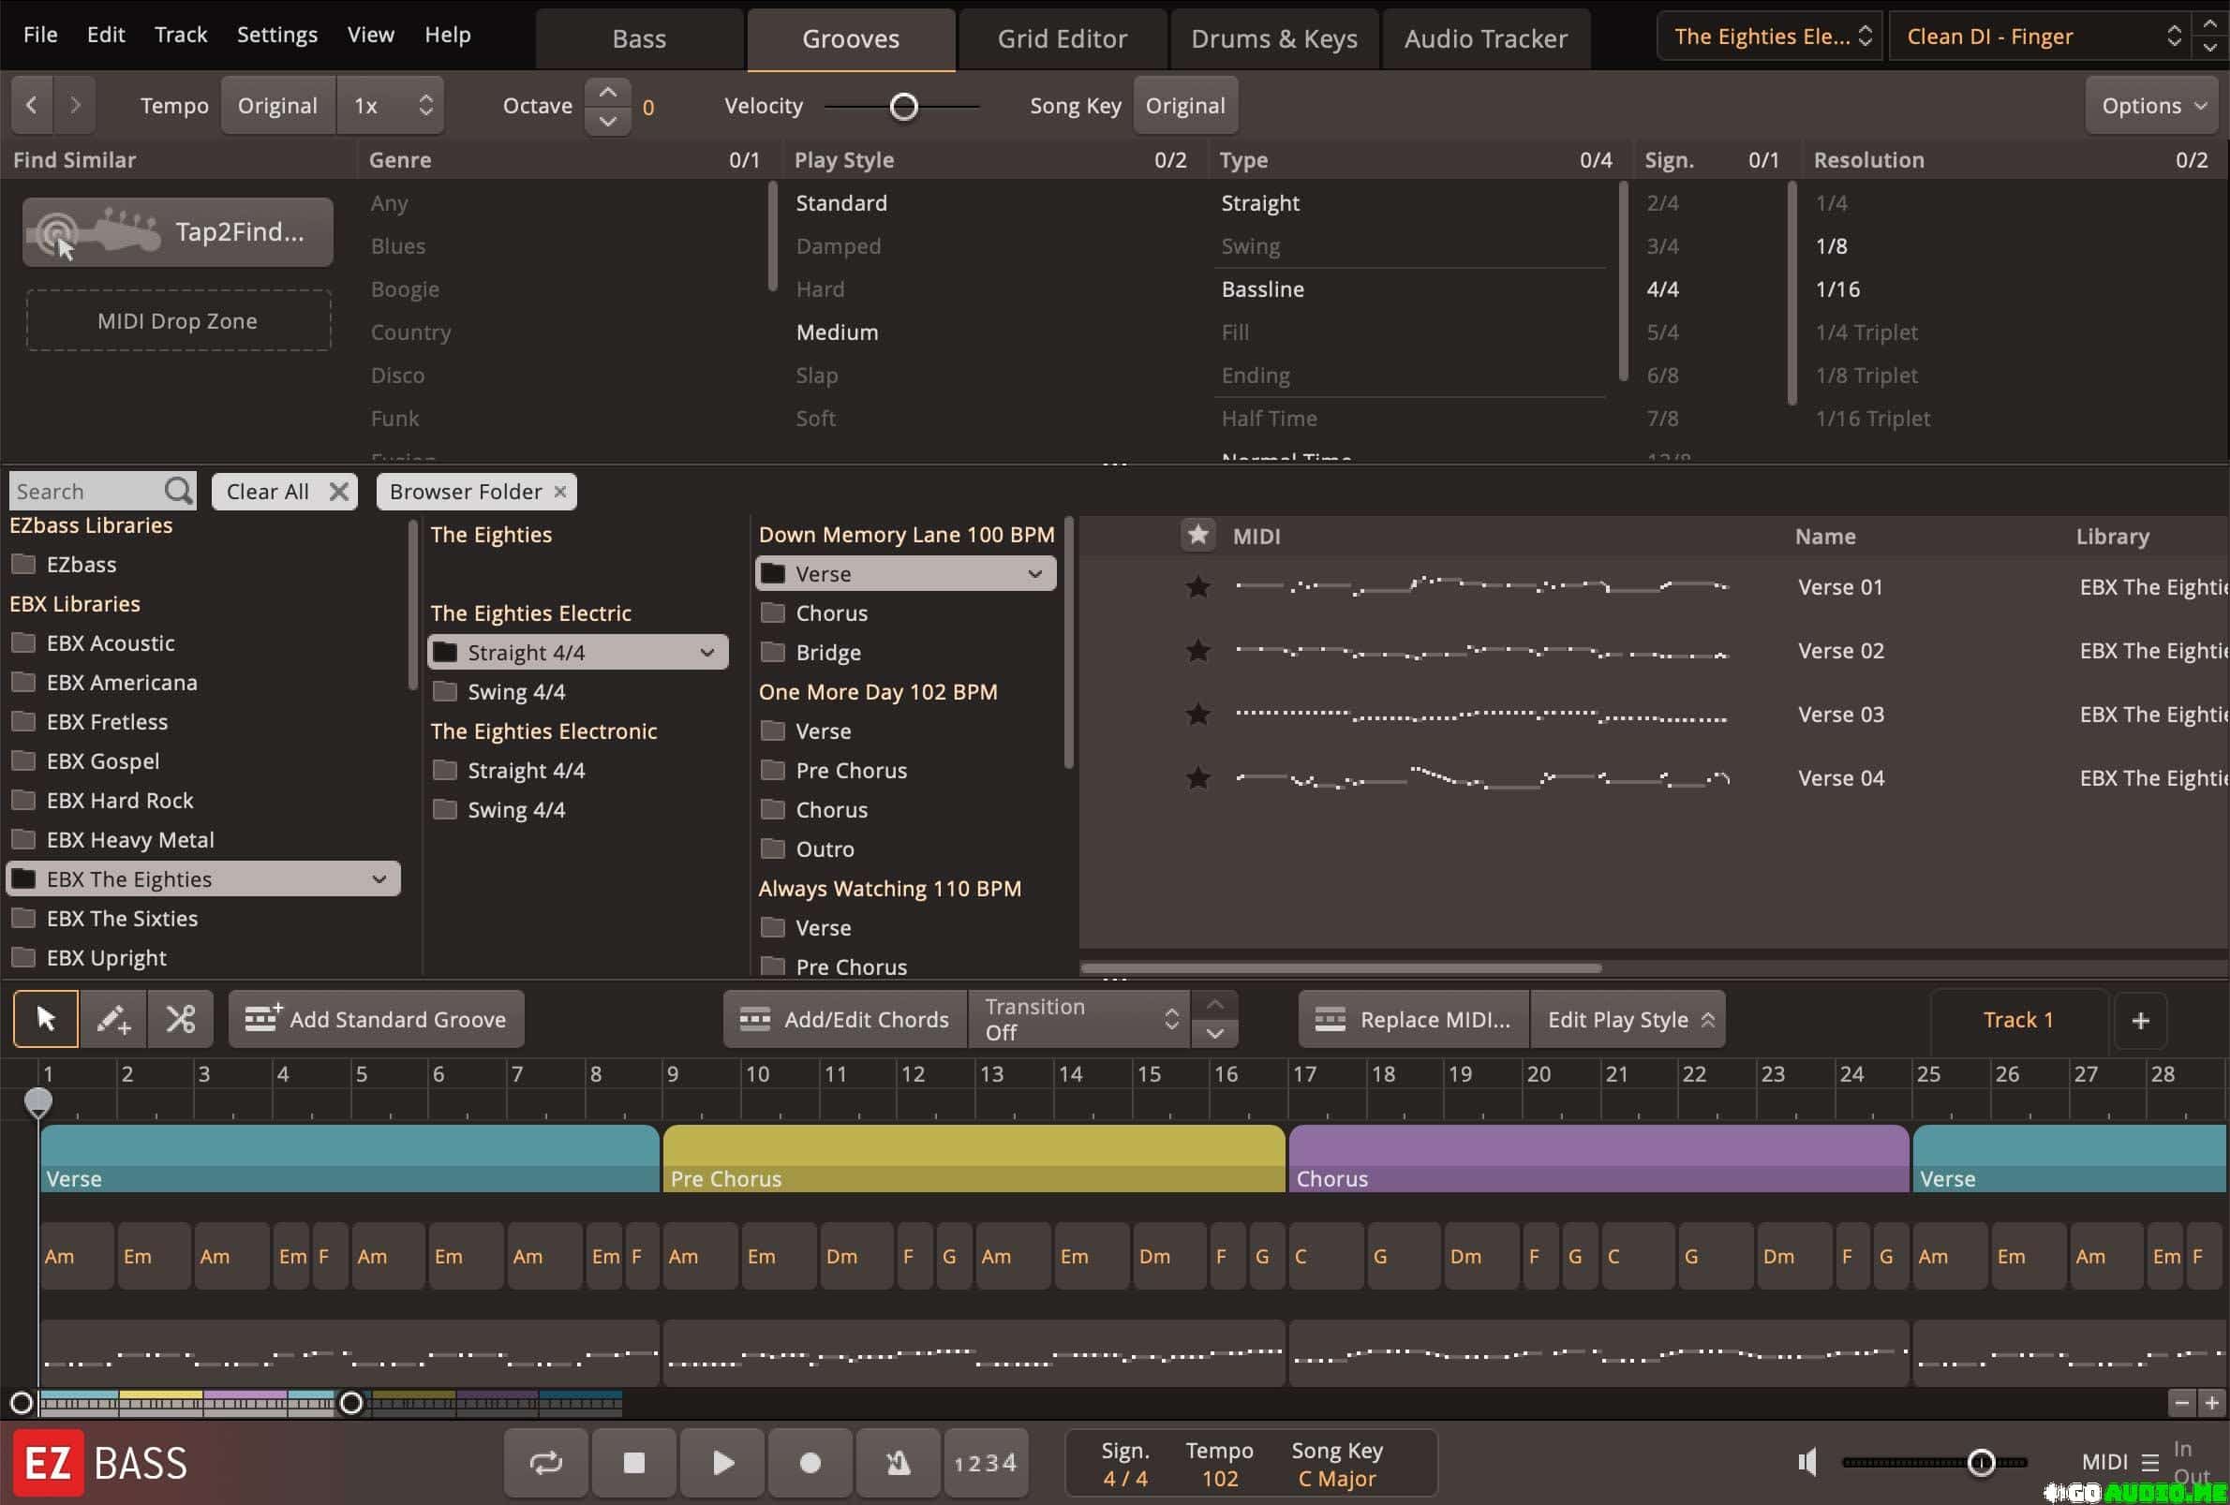The width and height of the screenshot is (2230, 1505).
Task: Click Replace MIDI button
Action: click(x=1413, y=1020)
